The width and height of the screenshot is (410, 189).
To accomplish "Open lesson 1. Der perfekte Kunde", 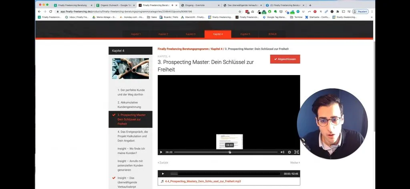I will point(131,92).
